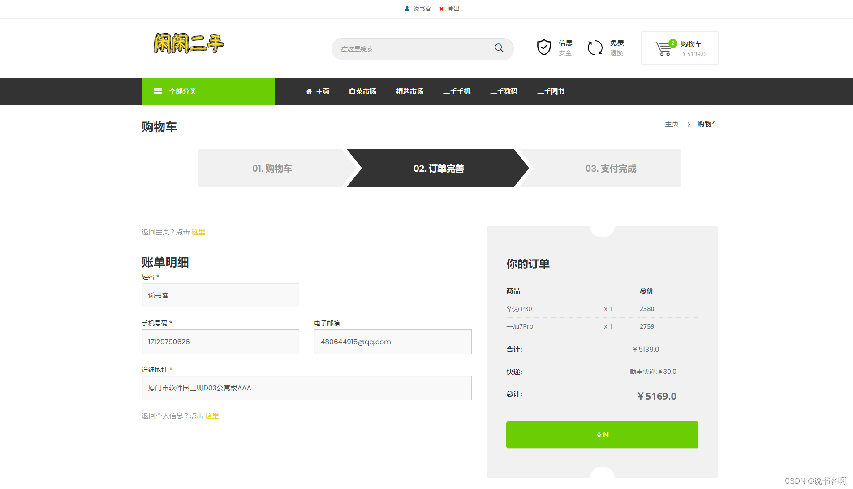Click the magnifier search icon

(x=499, y=48)
